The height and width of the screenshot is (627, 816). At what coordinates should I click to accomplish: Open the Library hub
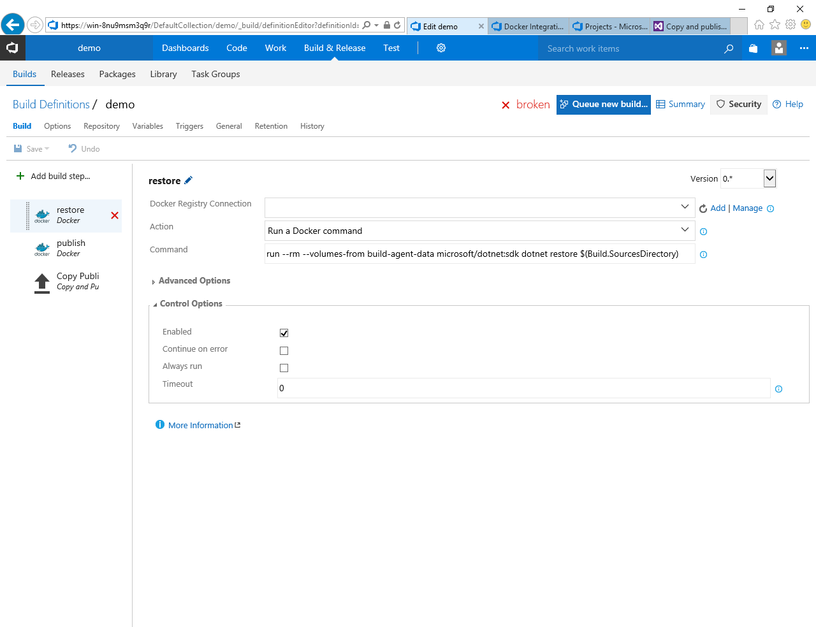[x=163, y=74]
